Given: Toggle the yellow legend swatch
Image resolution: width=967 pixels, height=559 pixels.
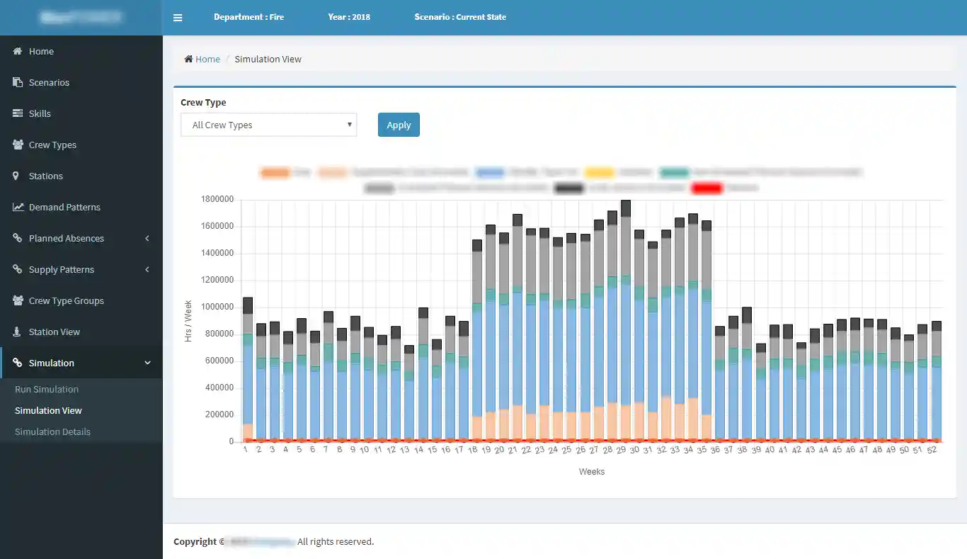Looking at the screenshot, I should 599,172.
